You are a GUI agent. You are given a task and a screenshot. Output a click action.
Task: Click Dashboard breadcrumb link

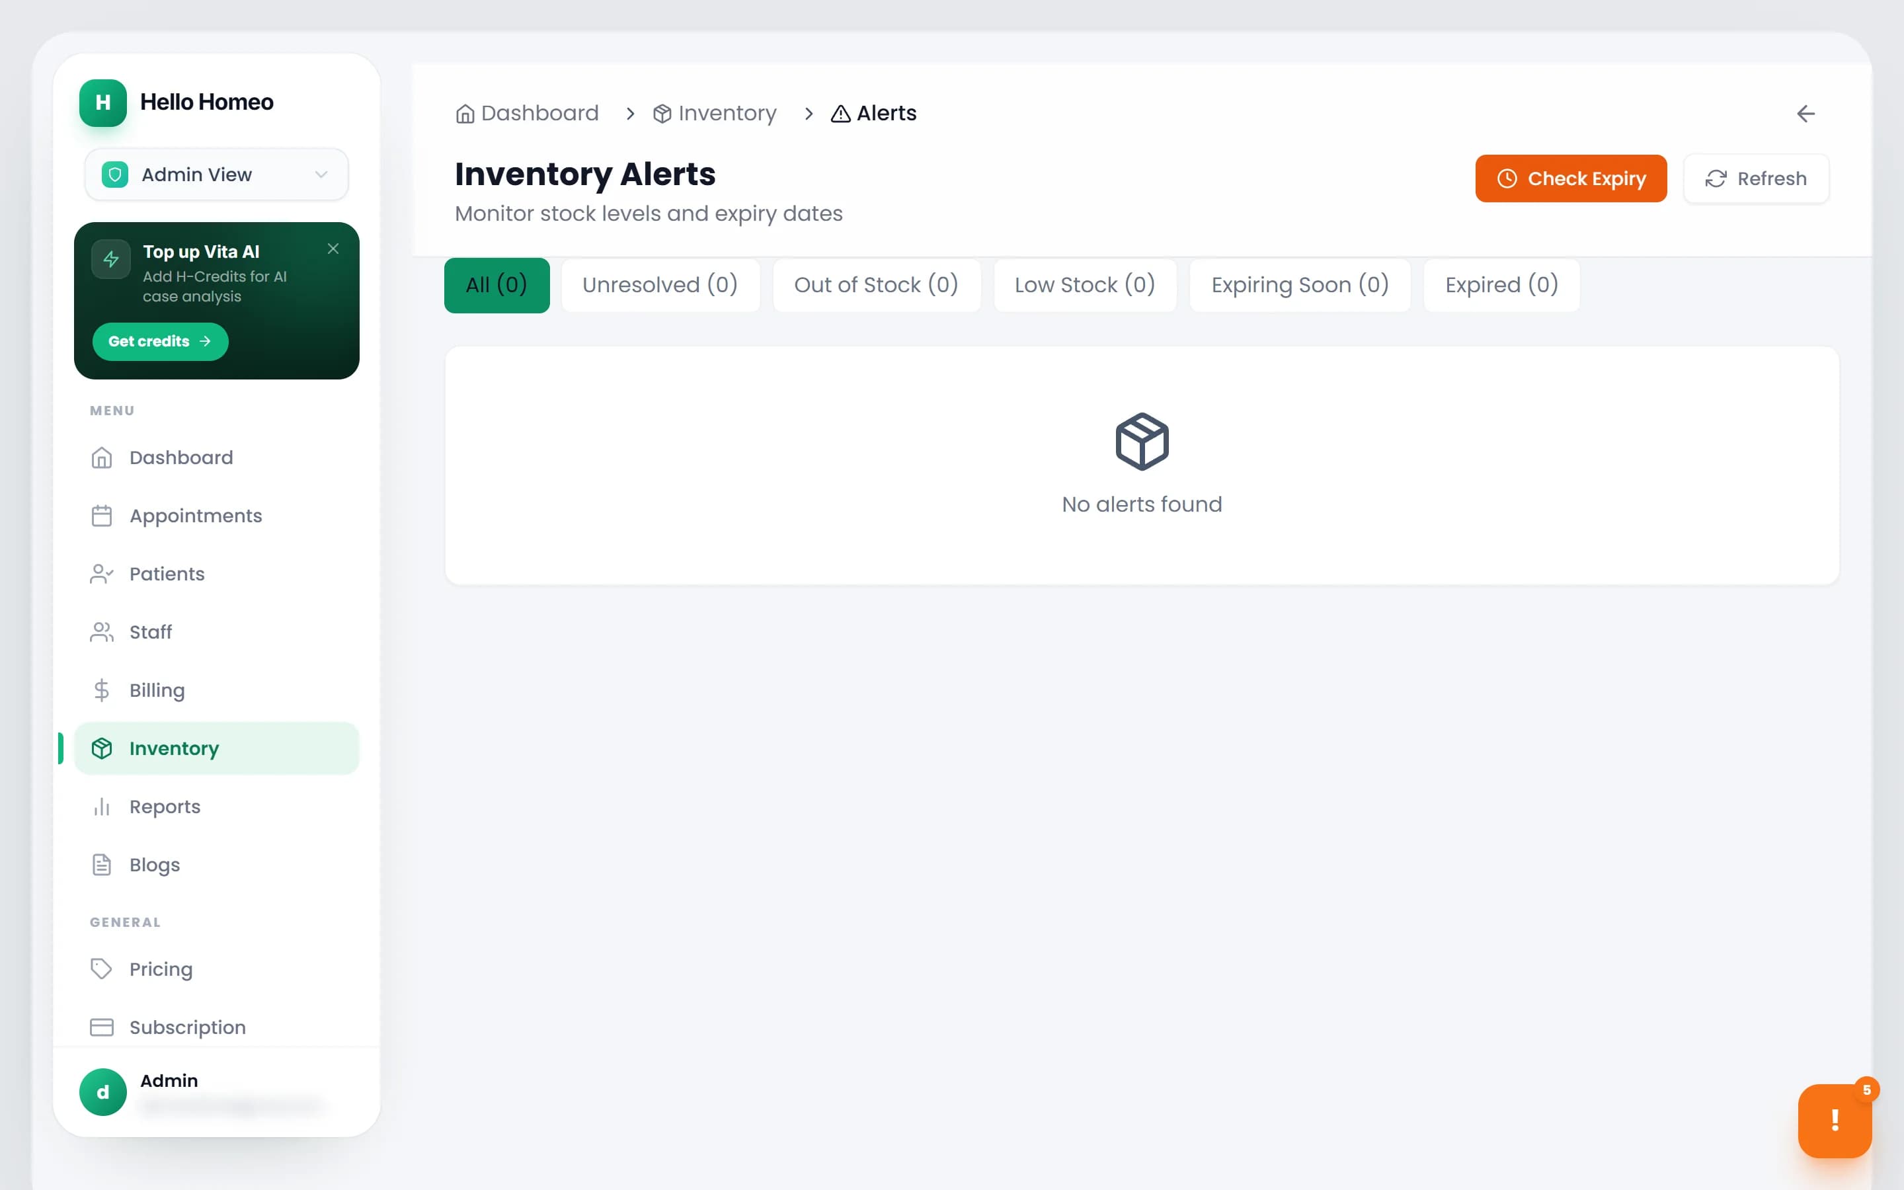pos(527,113)
